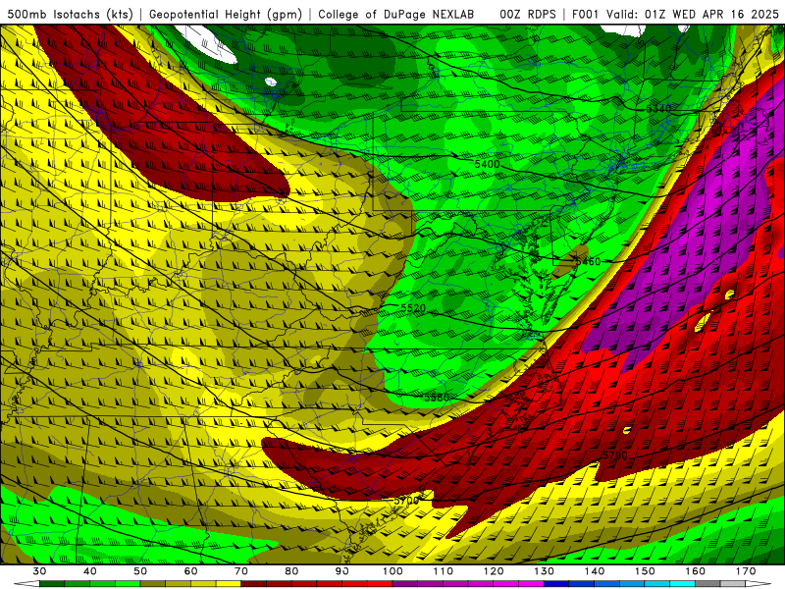Click the 50 value on the color scale

140,571
